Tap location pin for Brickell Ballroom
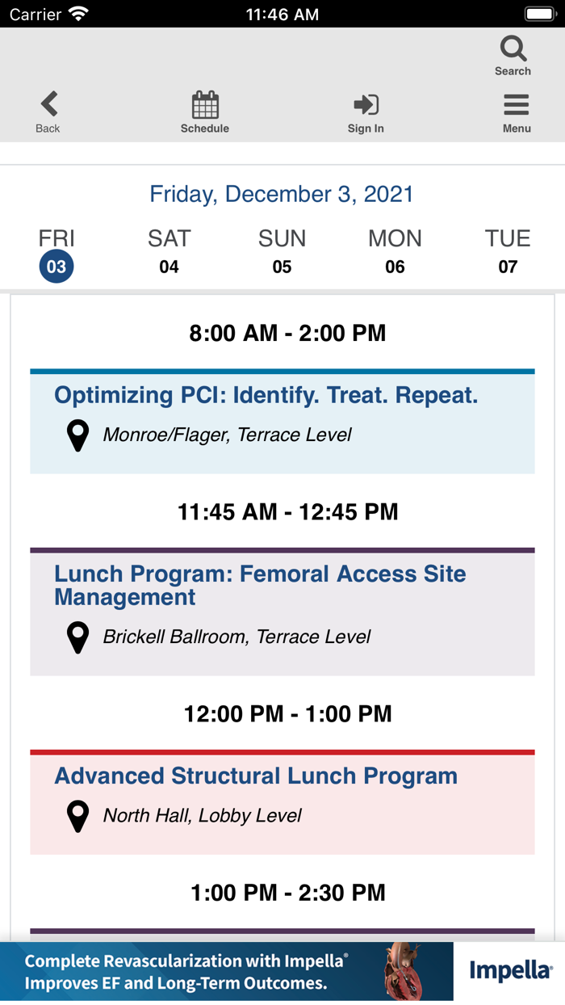Image resolution: width=565 pixels, height=1005 pixels. click(77, 637)
